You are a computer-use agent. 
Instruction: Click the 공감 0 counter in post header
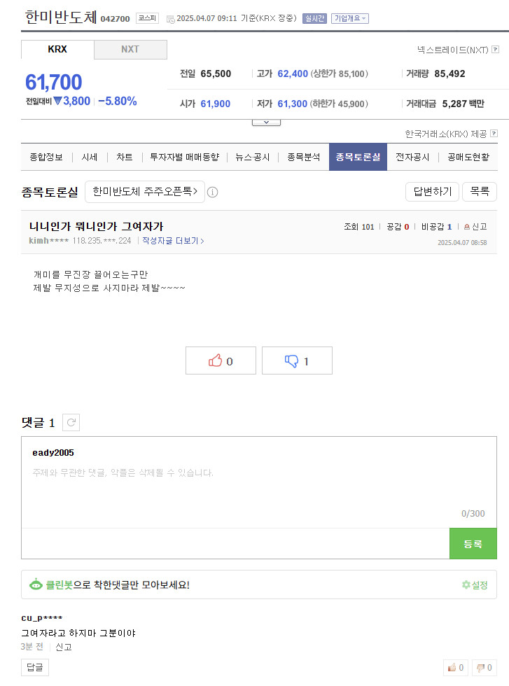click(x=398, y=227)
